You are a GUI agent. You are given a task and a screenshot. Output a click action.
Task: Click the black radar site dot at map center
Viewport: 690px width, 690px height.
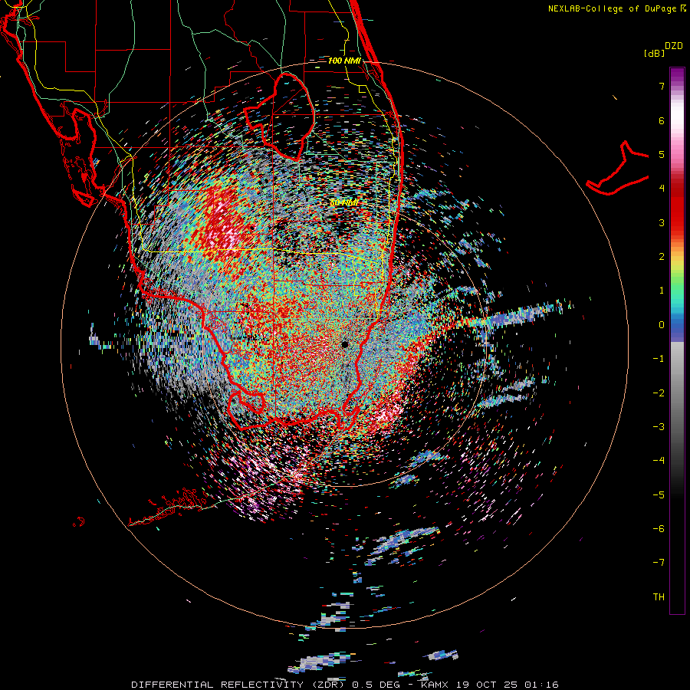[x=345, y=344]
